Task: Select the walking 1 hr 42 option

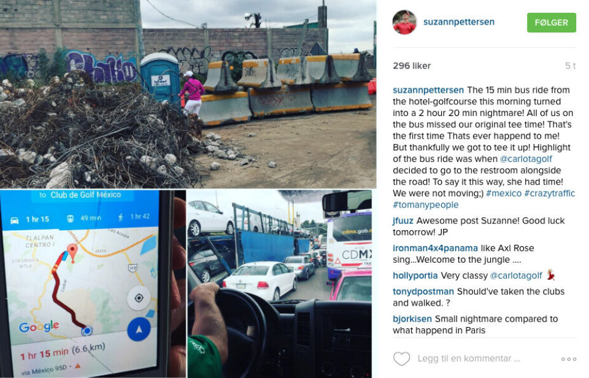Action: pos(134,217)
